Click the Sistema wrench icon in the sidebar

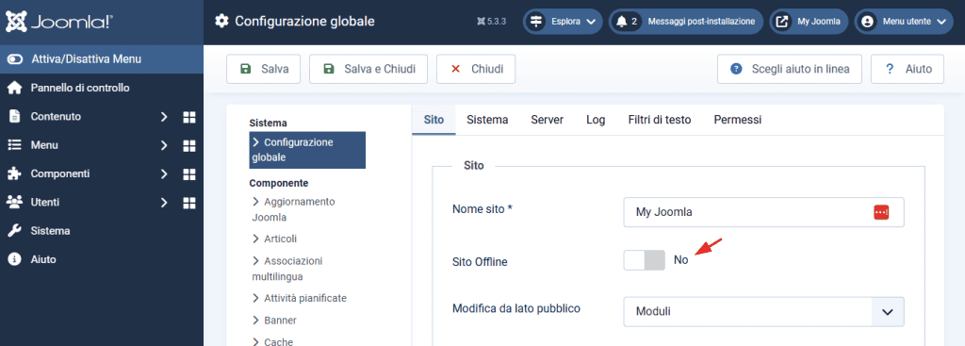(14, 231)
